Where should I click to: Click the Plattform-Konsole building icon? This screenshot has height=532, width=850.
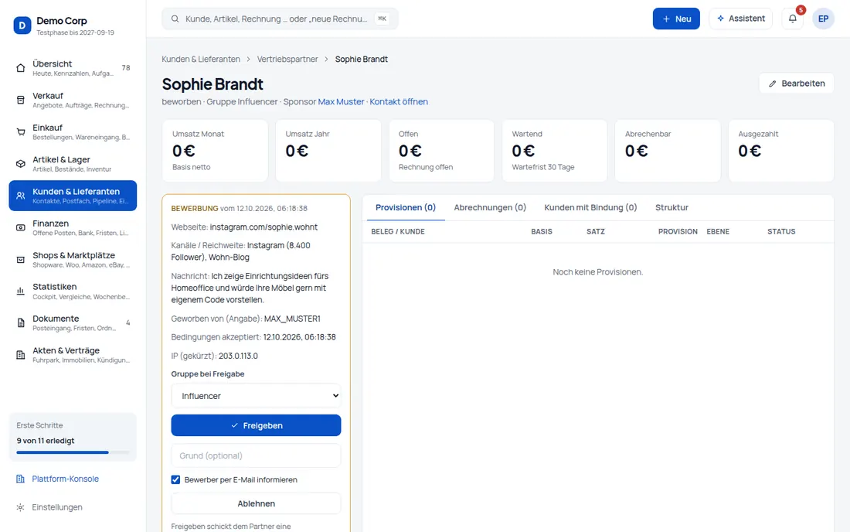21,479
